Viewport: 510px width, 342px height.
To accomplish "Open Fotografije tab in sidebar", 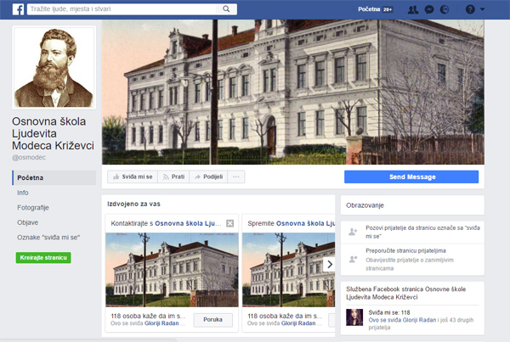I will pyautogui.click(x=33, y=208).
